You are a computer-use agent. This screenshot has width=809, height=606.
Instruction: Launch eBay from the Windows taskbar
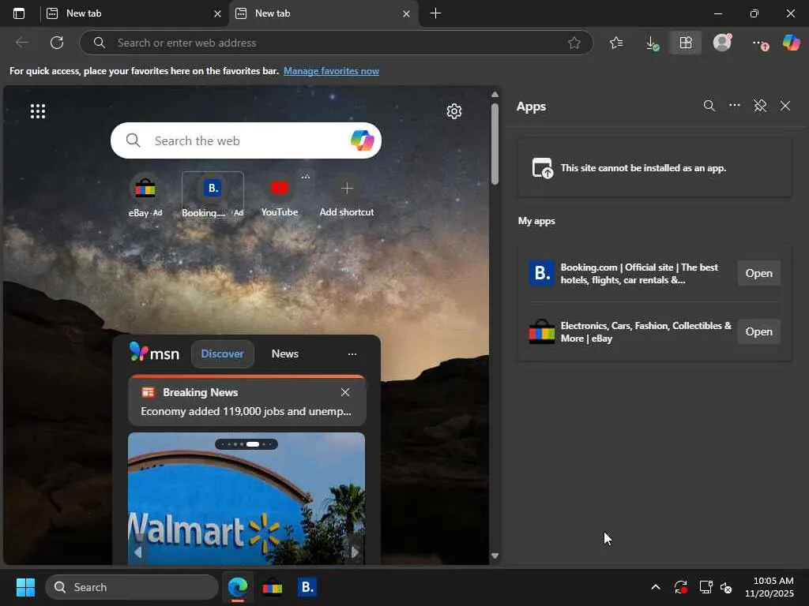click(x=273, y=587)
